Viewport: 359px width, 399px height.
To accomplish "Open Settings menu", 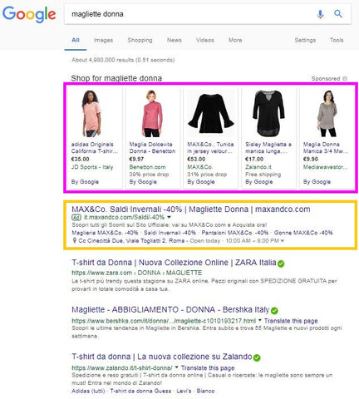I will point(305,40).
